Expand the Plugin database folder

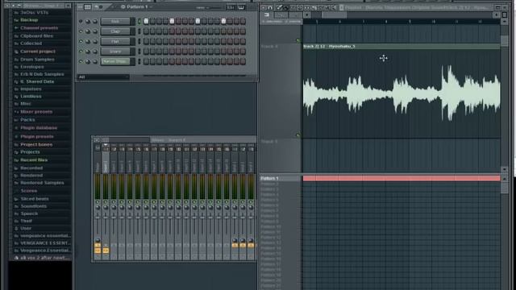click(x=39, y=128)
